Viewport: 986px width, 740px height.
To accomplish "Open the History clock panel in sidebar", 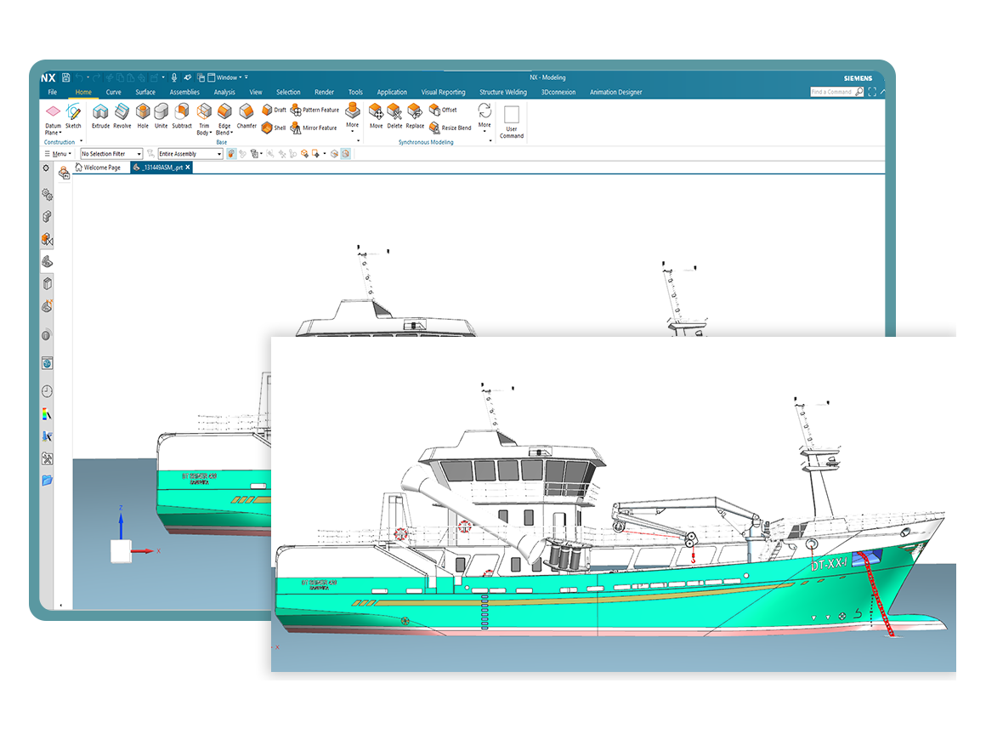I will pos(47,391).
